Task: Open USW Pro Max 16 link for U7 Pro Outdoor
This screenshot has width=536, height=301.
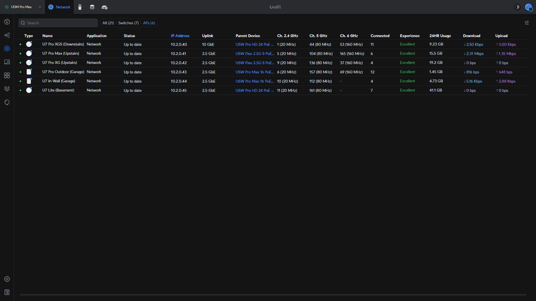Action: (254, 72)
